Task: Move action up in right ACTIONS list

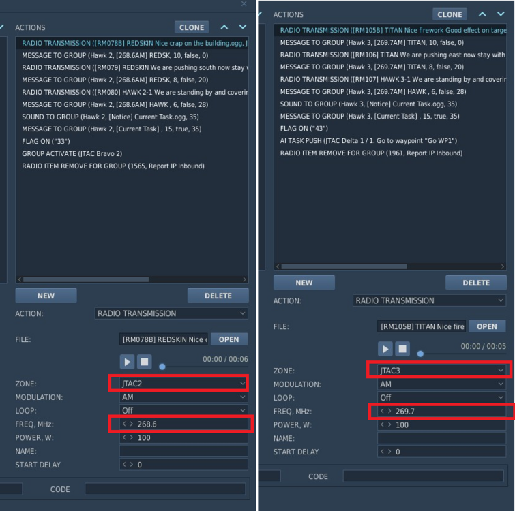Action: (x=482, y=14)
